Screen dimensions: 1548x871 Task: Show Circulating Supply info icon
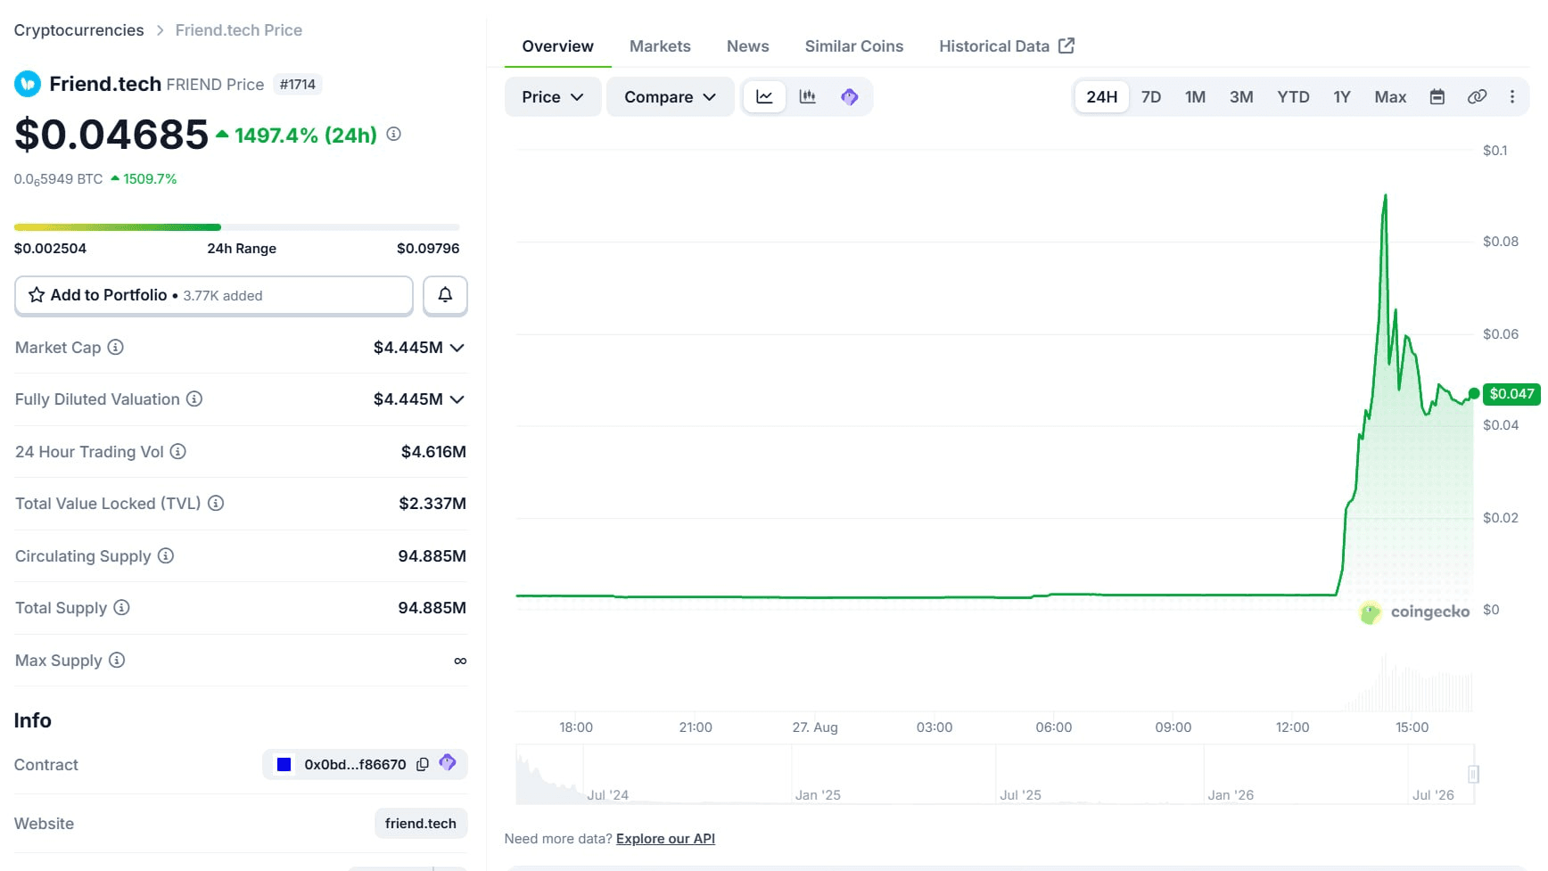165,555
